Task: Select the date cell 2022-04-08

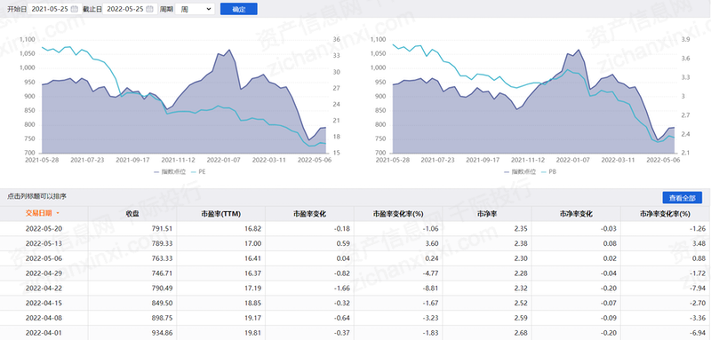Action: [x=44, y=318]
